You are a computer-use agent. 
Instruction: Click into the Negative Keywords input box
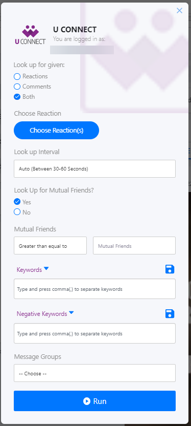94,333
